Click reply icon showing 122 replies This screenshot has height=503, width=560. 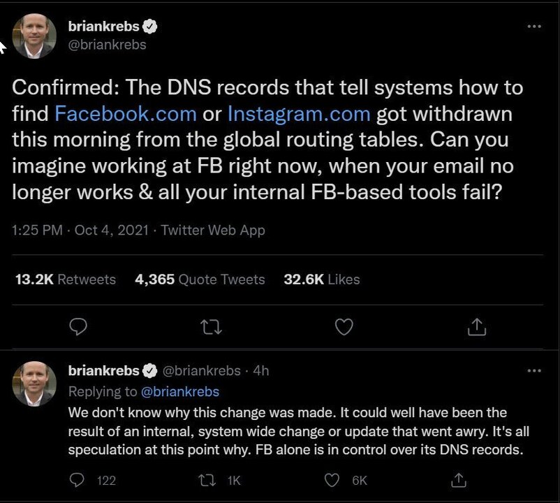coord(79,480)
